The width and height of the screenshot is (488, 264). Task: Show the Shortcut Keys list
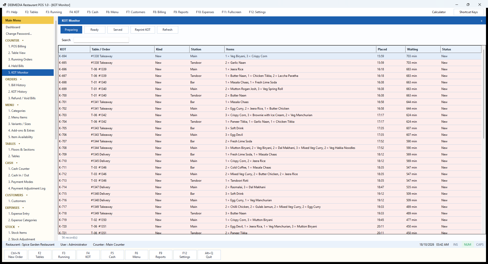click(468, 12)
